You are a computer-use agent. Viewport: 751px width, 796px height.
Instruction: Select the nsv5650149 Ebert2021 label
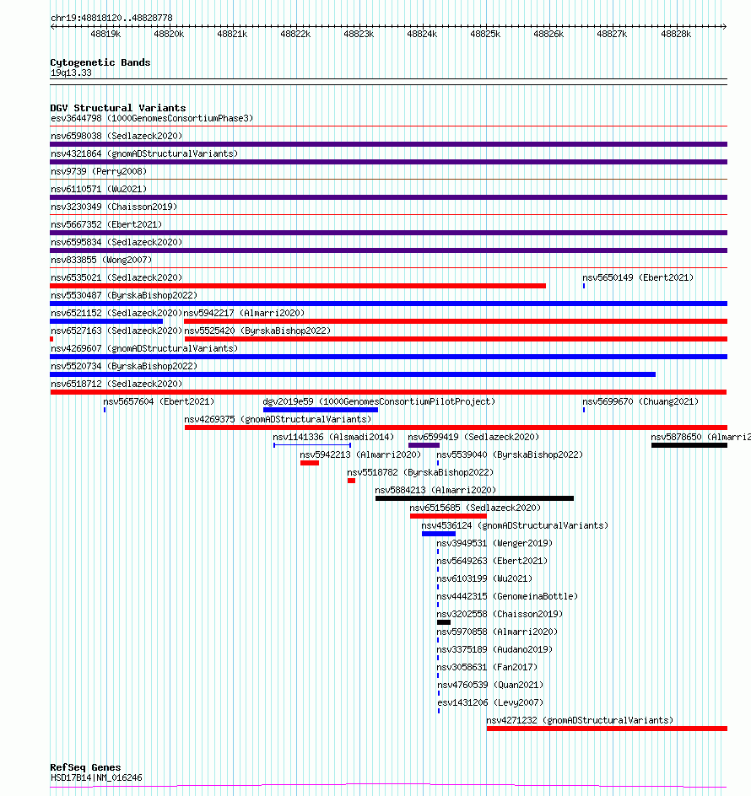(638, 277)
